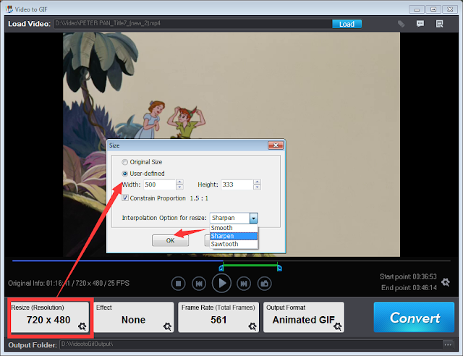Toggle the Constrain Proportion checkbox
Viewport: 463px width, 356px height.
(x=125, y=198)
